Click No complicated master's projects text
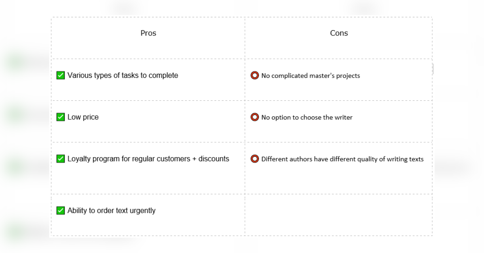The image size is (484, 253). click(311, 76)
